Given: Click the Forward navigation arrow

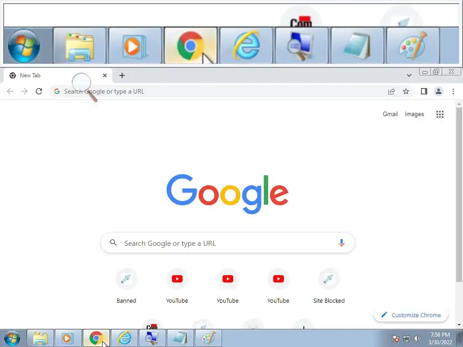Looking at the screenshot, I should point(24,91).
